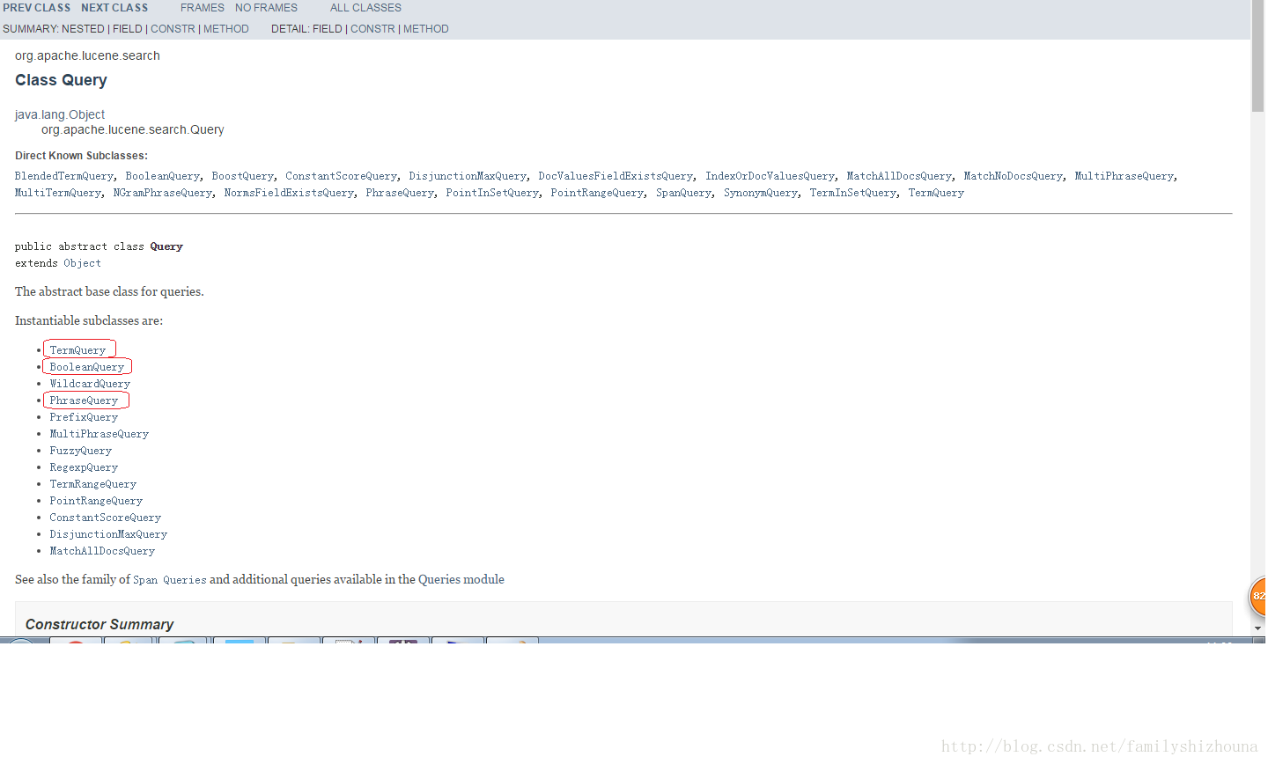Open TermInSetQuery subclass link
The image size is (1268, 764).
point(853,193)
